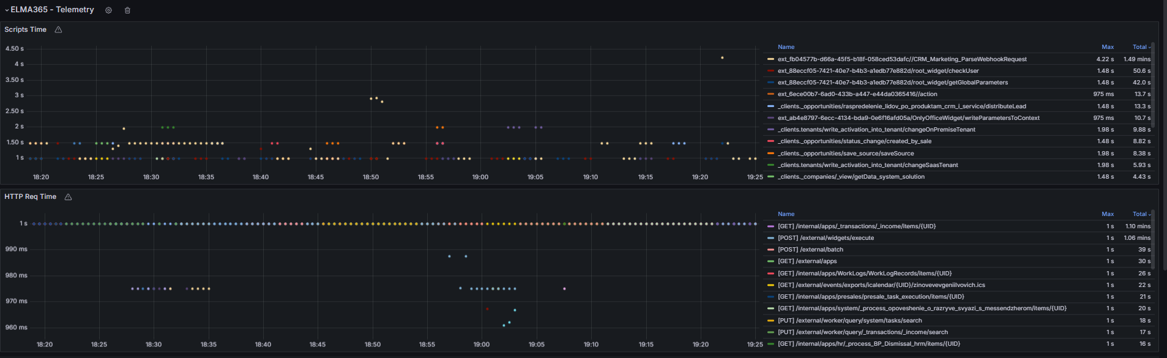Screen dimensions: 1167x358
Task: Click 50.6 s total for checkUser
Action: (x=1142, y=71)
